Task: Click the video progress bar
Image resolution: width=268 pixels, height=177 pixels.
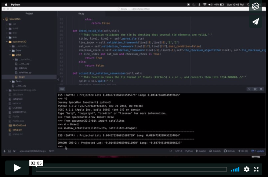Action: [x=131, y=169]
